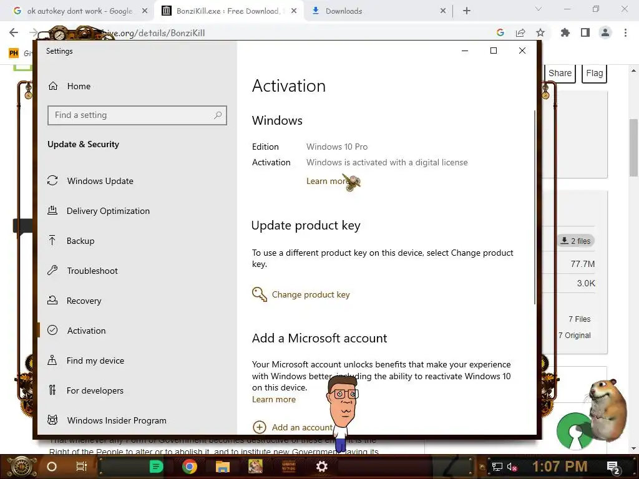Open Chrome three-dot menu
639x479 pixels.
pos(625,32)
